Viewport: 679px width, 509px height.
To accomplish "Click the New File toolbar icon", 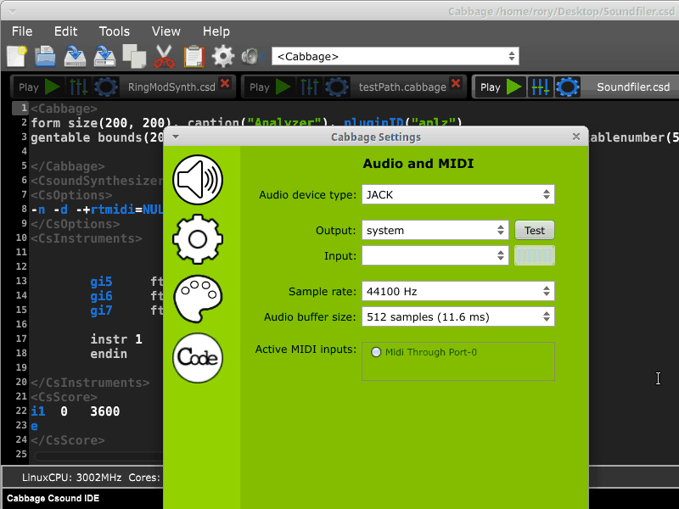I will coord(17,57).
